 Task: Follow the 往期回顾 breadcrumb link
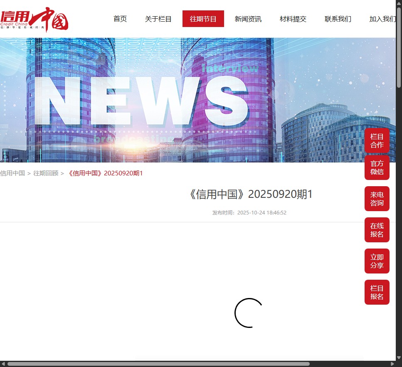pos(46,173)
